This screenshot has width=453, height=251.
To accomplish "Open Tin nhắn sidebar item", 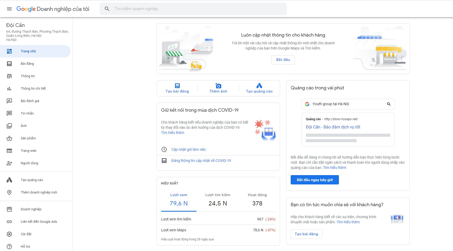I will point(35,113).
